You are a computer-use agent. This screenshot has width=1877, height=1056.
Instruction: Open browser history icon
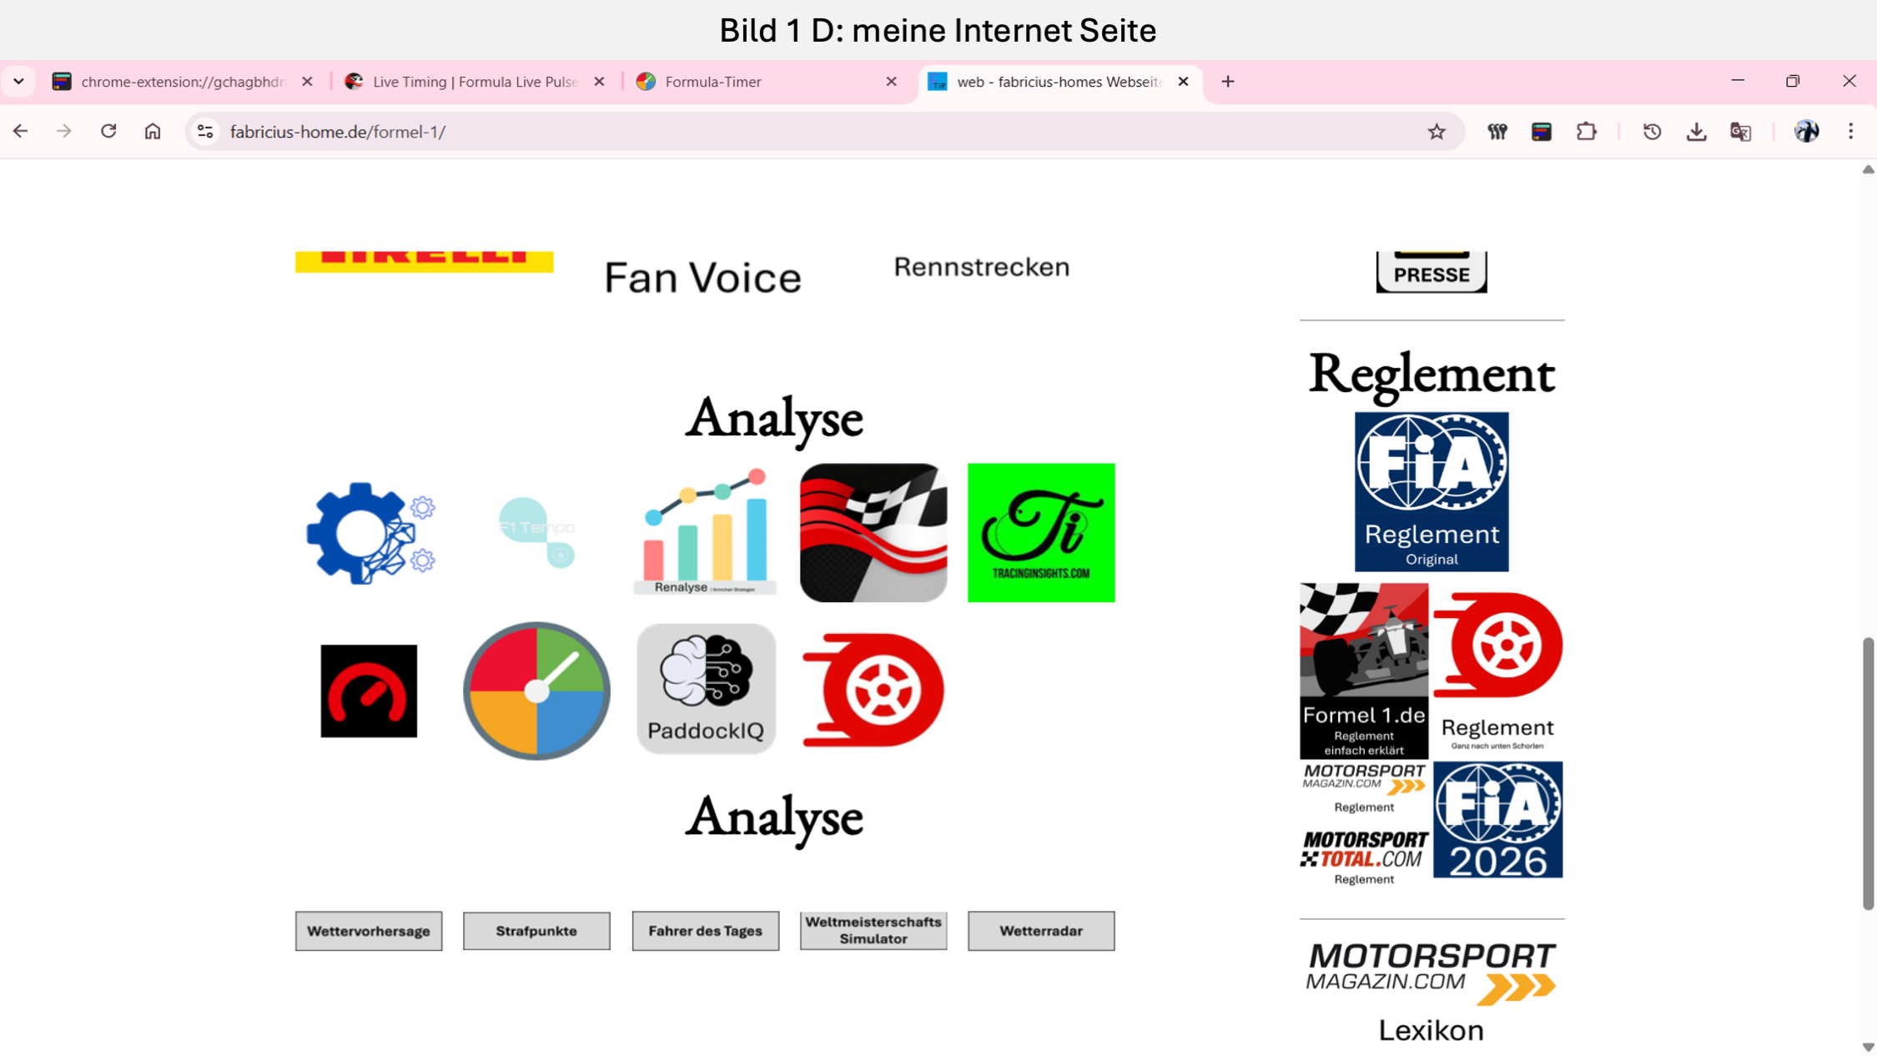pos(1652,132)
